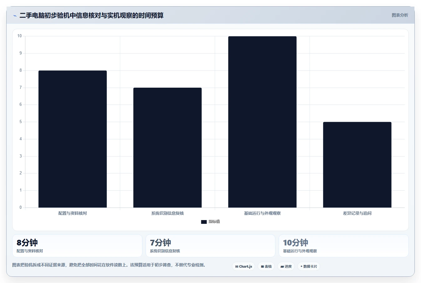Select the 8分钟 data card
Image resolution: width=421 pixels, height=283 pixels.
tap(77, 246)
